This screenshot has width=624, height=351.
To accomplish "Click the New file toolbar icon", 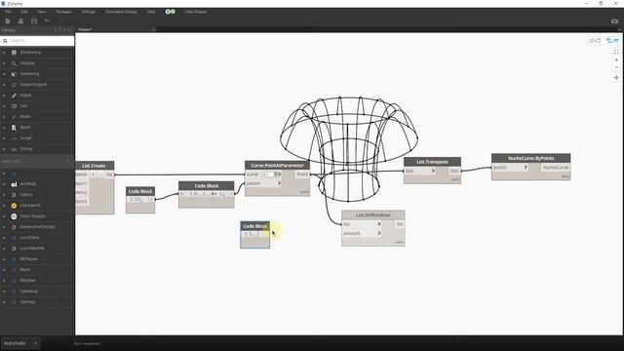I will pyautogui.click(x=8, y=21).
